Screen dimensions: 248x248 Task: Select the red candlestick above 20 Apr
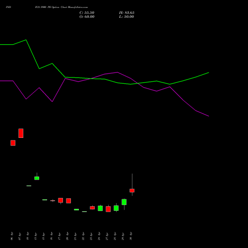pyautogui.click(x=68, y=201)
